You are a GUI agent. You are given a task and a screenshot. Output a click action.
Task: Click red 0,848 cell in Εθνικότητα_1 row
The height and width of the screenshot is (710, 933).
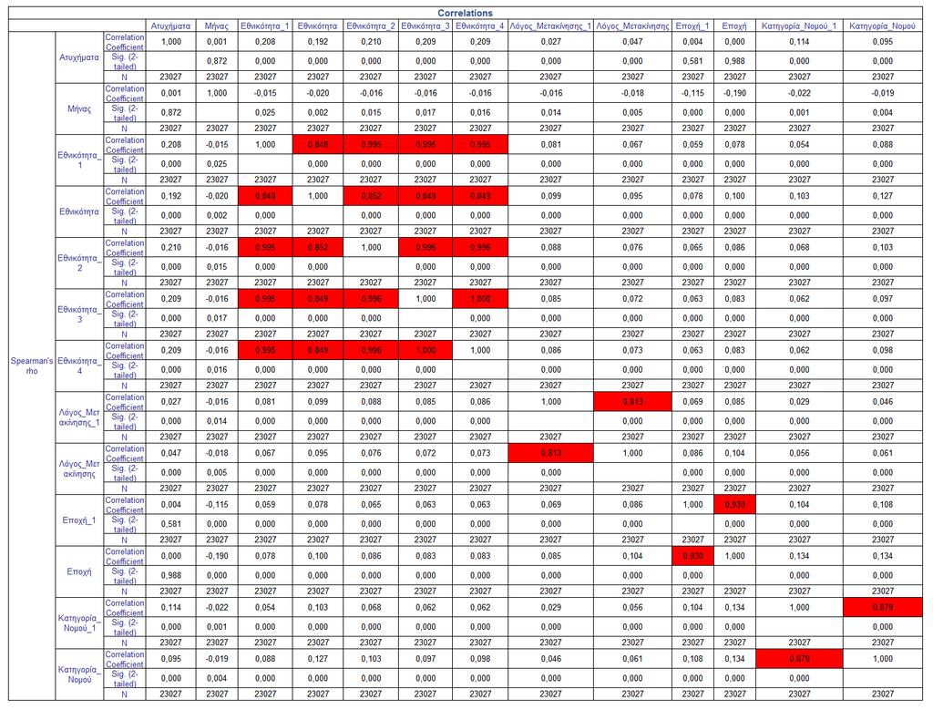(318, 145)
